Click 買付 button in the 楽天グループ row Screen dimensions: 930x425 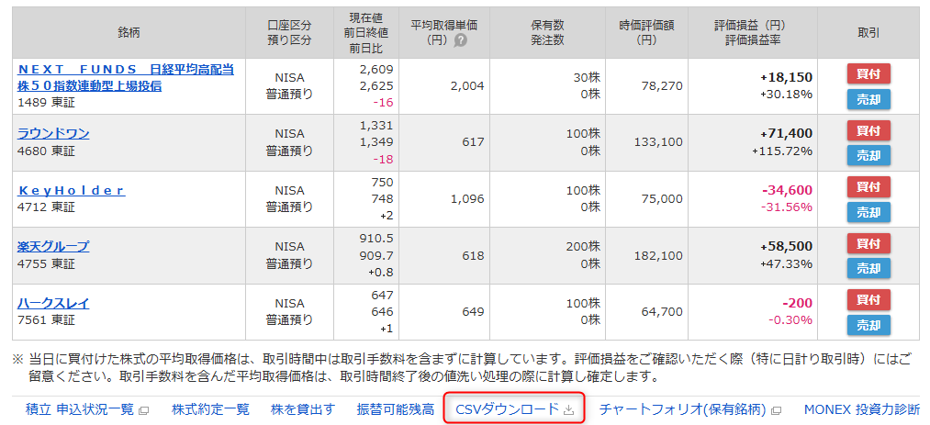pos(868,243)
